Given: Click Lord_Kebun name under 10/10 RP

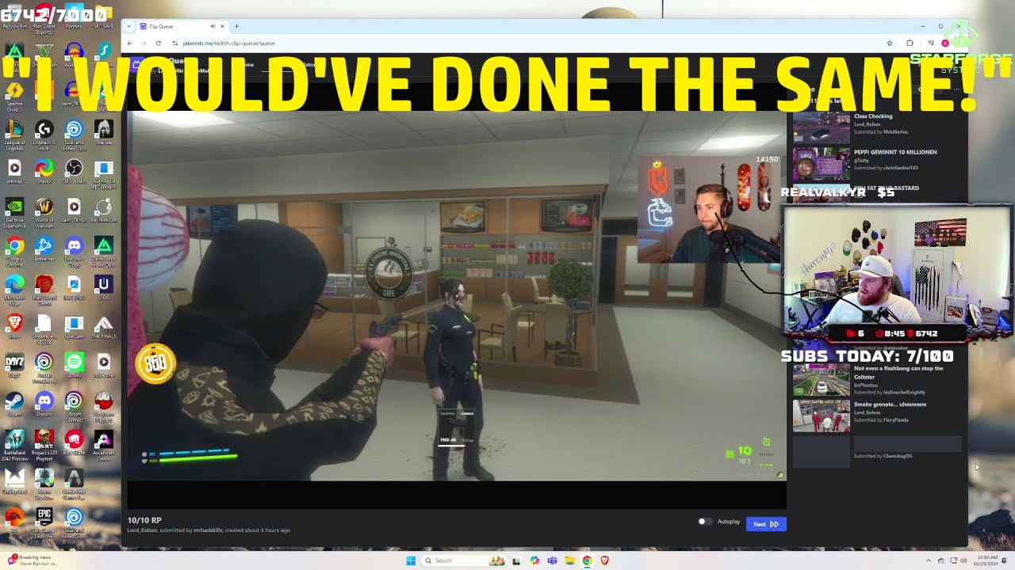Looking at the screenshot, I should click(x=142, y=530).
